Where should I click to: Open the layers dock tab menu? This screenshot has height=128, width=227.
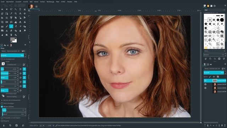(225, 64)
